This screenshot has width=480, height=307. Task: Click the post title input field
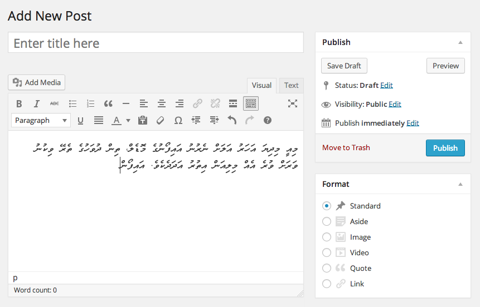156,43
